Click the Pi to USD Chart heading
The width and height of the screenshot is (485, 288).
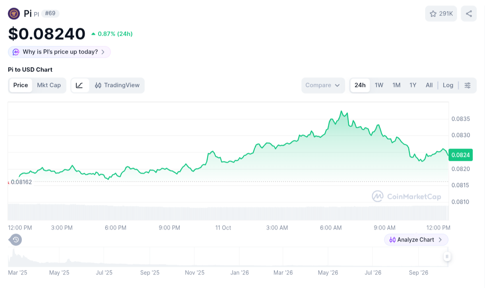click(x=30, y=70)
